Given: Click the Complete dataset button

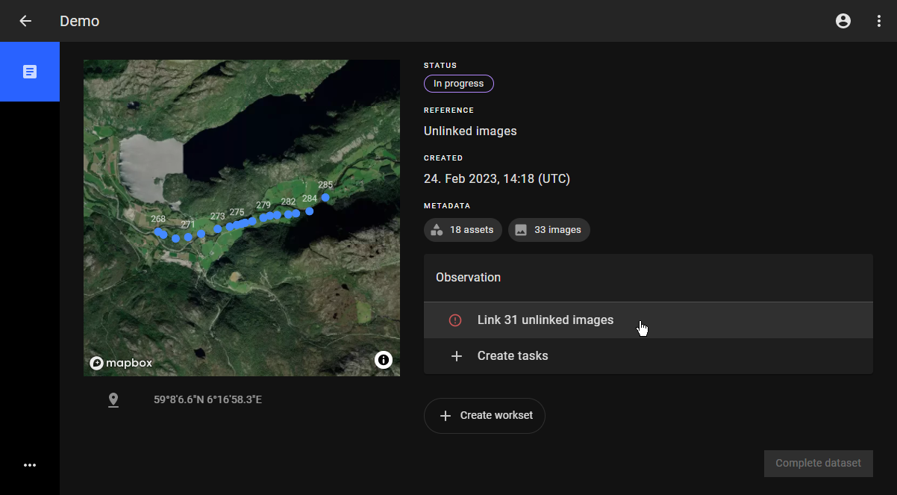Looking at the screenshot, I should (818, 464).
